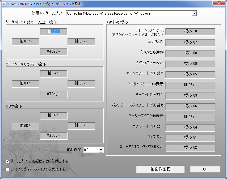Viewport: 227px width, 179px height.
Task: Set エモートリスト表示 binding ボタン 10
Action: [x=190, y=32]
